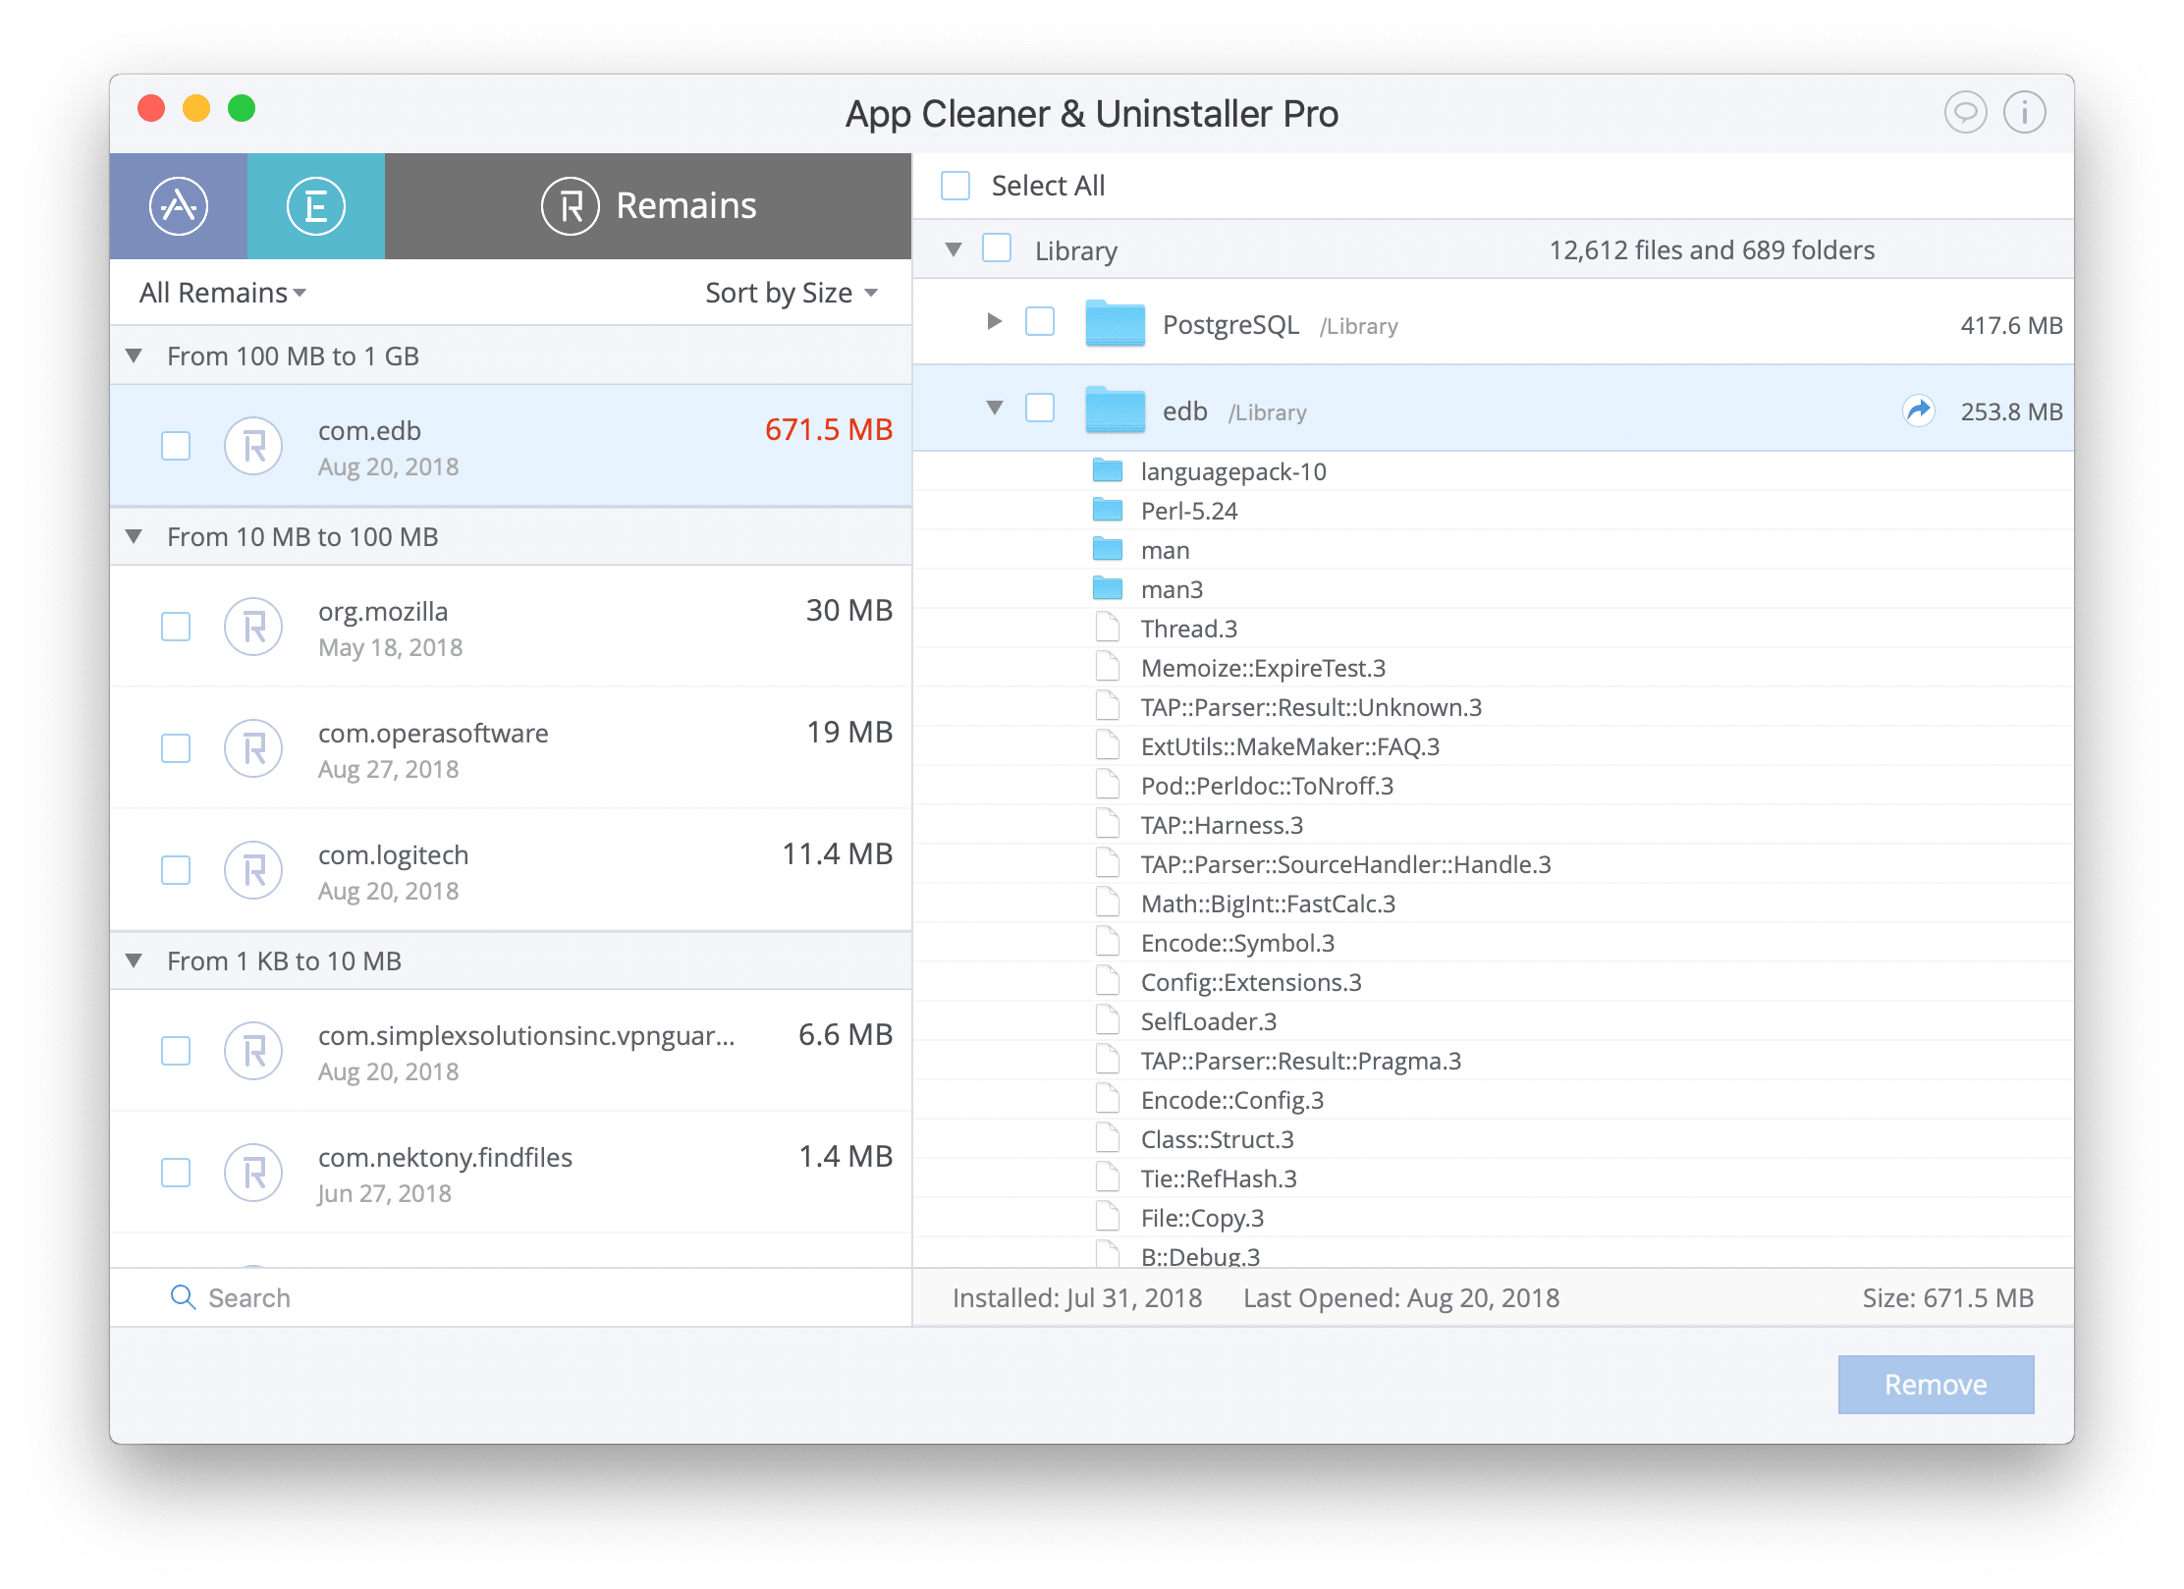This screenshot has height=1589, width=2184.
Task: Switch to the Apps panel tab
Action: coord(182,207)
